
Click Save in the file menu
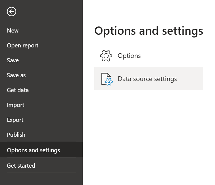(13, 60)
